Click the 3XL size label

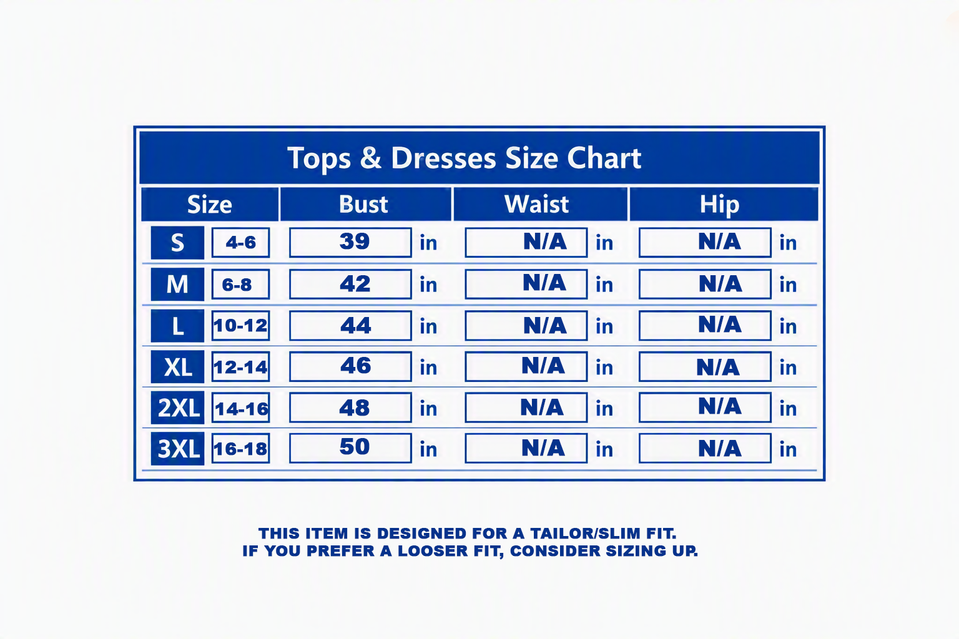(177, 449)
